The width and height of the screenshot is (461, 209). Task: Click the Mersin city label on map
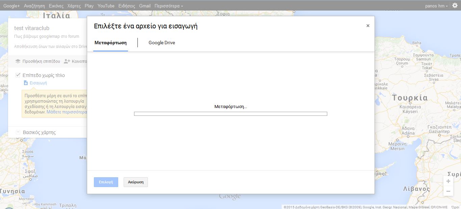click(x=397, y=149)
